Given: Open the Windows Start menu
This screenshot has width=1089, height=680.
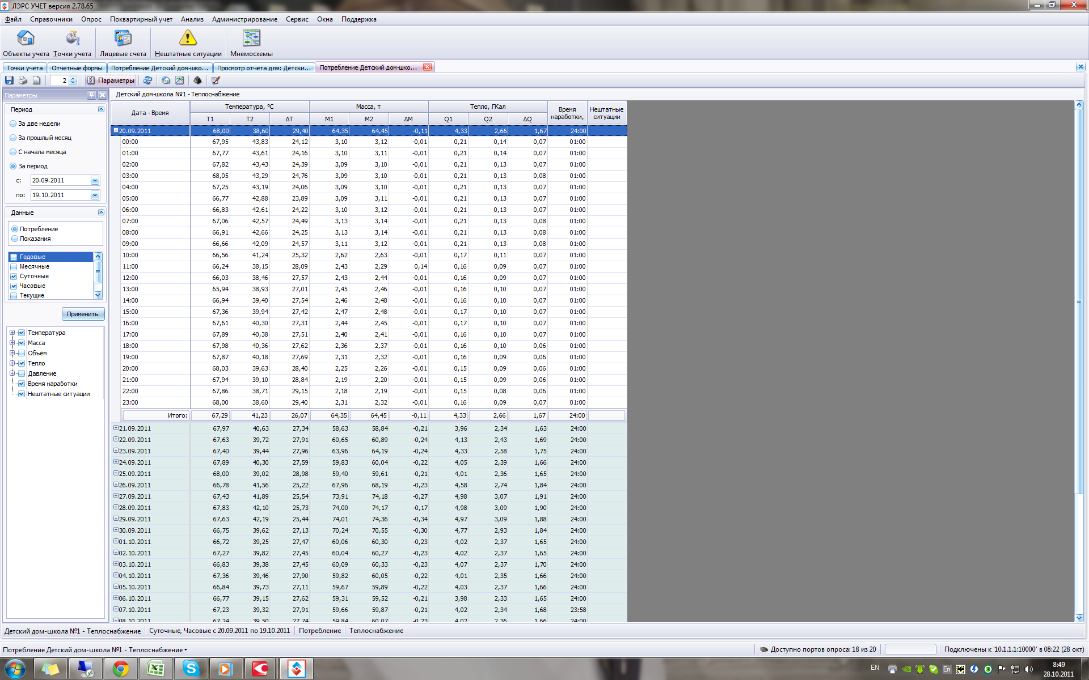Looking at the screenshot, I should tap(15, 669).
